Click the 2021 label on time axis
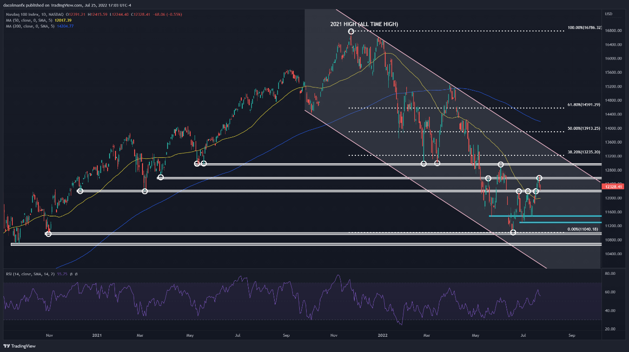This screenshot has height=352, width=629. (x=97, y=335)
